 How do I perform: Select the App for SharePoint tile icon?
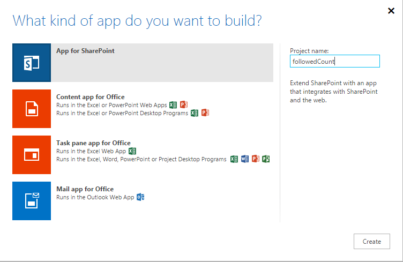tap(32, 63)
